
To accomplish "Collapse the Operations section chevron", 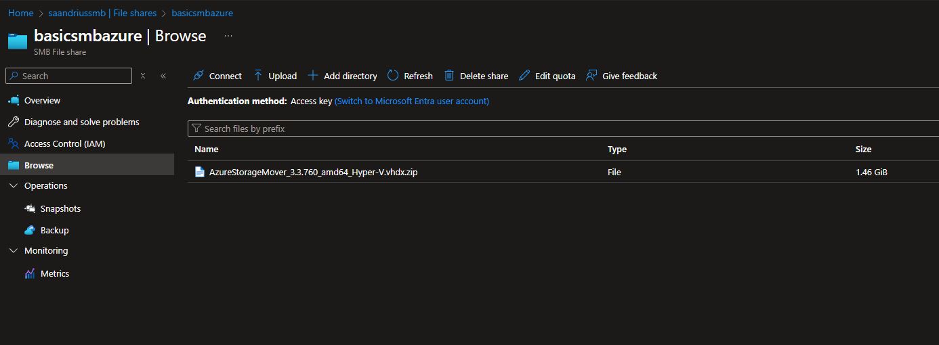I will [x=14, y=185].
